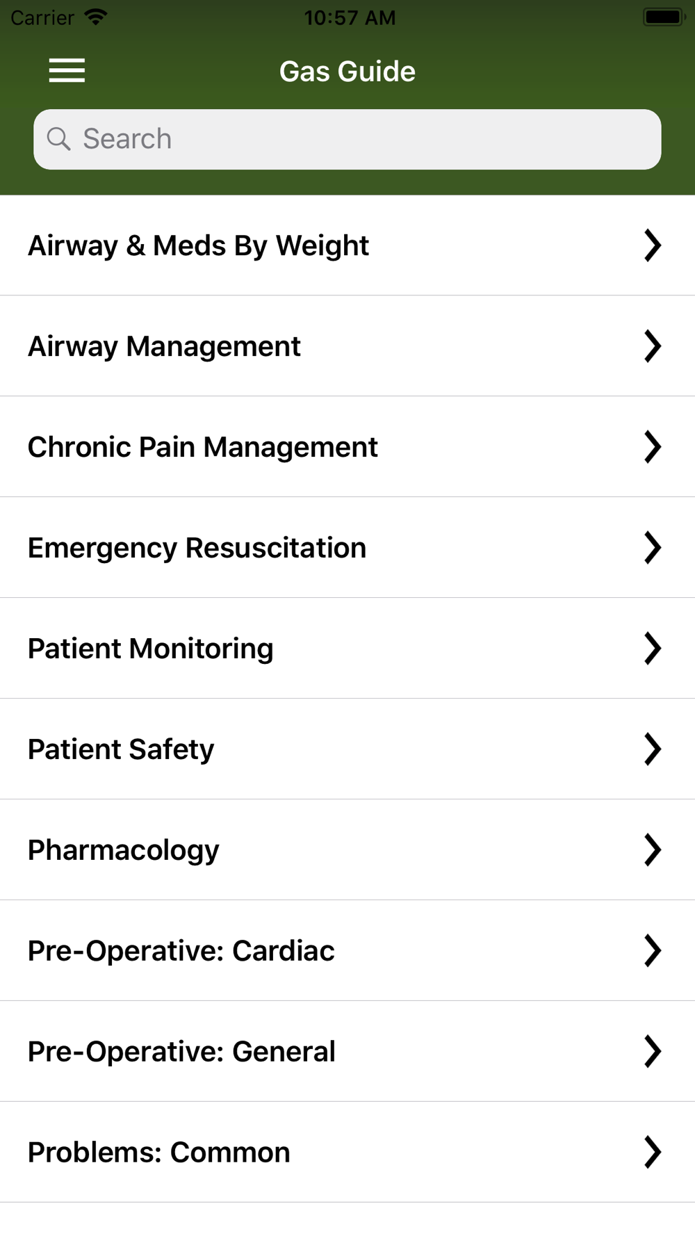Expand Emergency Resuscitation via its chevron

tap(652, 548)
